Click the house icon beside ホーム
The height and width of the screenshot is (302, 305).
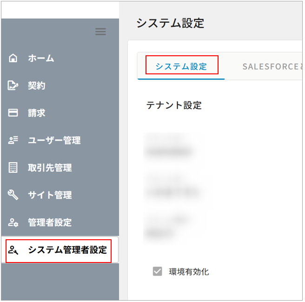[13, 59]
